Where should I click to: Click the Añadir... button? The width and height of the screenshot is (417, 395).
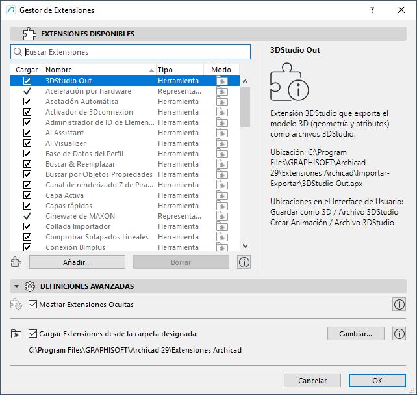coord(77,262)
